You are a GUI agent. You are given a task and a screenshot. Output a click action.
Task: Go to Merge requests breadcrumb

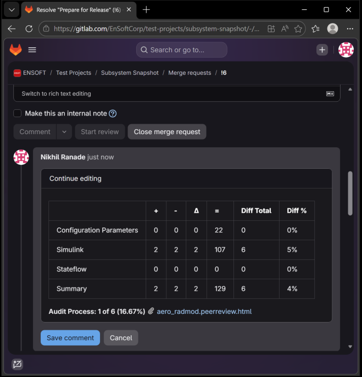coord(190,73)
